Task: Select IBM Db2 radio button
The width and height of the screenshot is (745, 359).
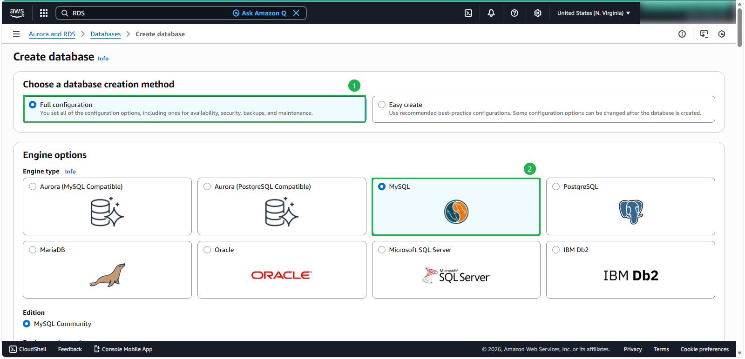Action: pos(556,250)
